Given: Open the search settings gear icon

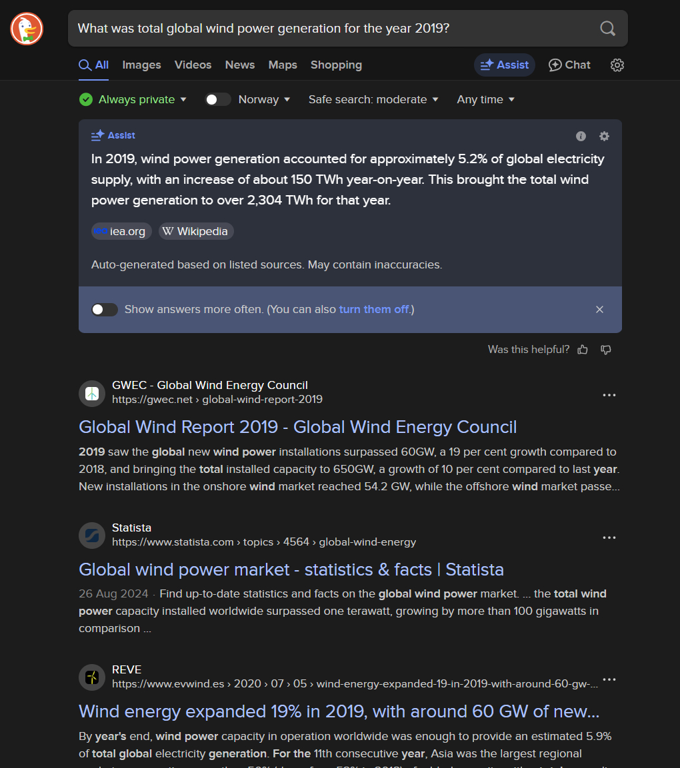Looking at the screenshot, I should [x=617, y=65].
